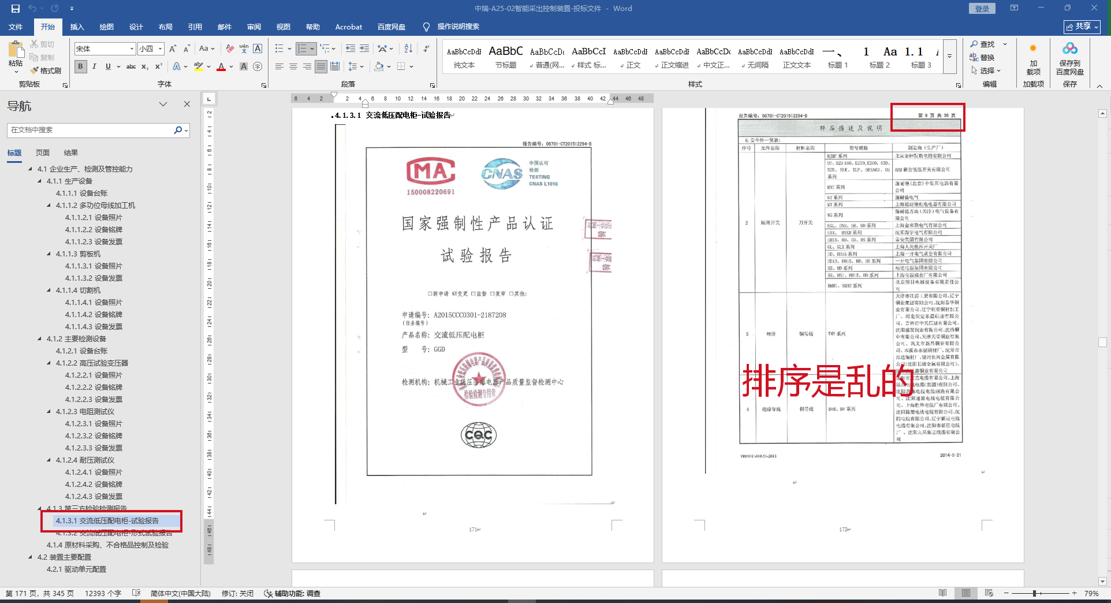
Task: Switch to 页面 tab in navigation pane
Action: click(x=43, y=153)
